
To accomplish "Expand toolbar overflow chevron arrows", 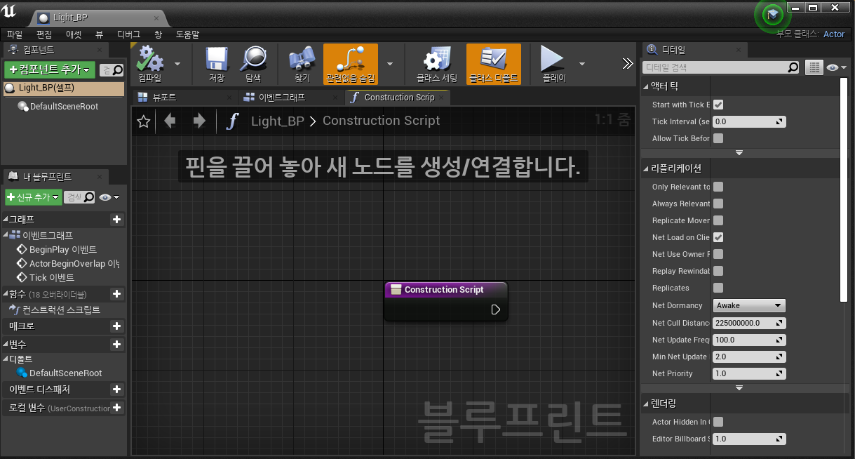I will click(x=628, y=63).
